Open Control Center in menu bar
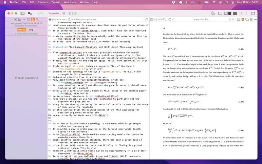262x164 pixels. [233, 2]
